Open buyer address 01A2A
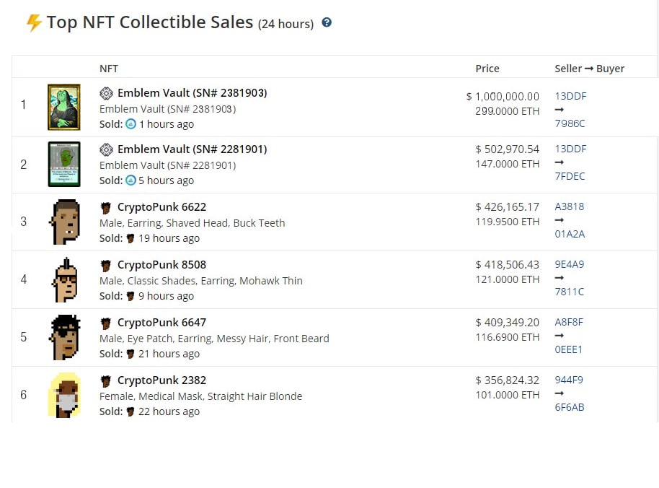The image size is (659, 488). coord(570,235)
